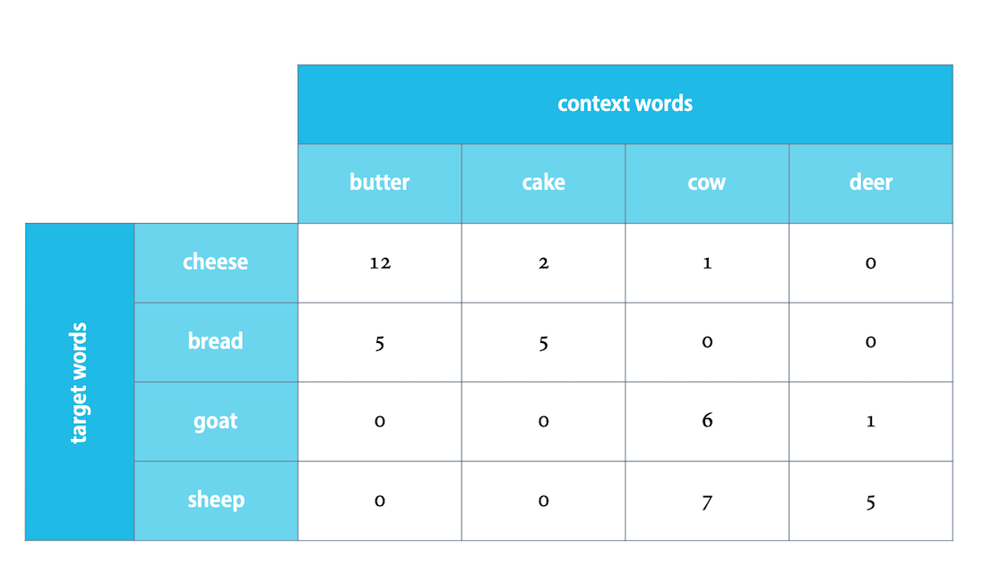Viewport: 992px width, 583px height.
Task: Select the 'butter' column header
Action: 380,184
